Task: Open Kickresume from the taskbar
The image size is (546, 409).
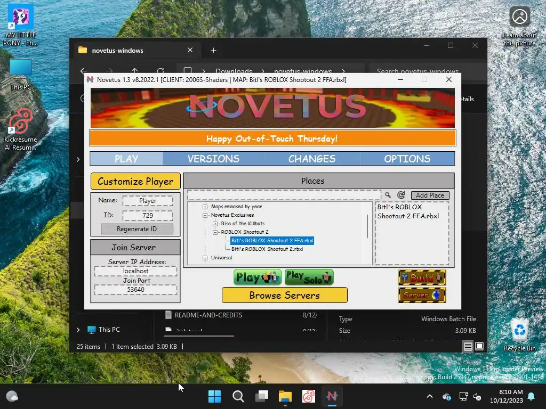Action: click(x=309, y=396)
